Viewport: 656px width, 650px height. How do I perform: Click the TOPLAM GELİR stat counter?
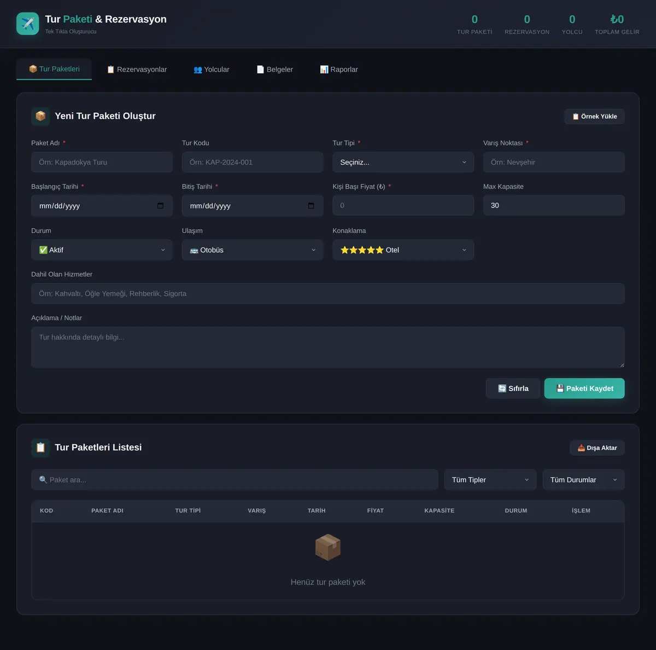click(x=617, y=24)
